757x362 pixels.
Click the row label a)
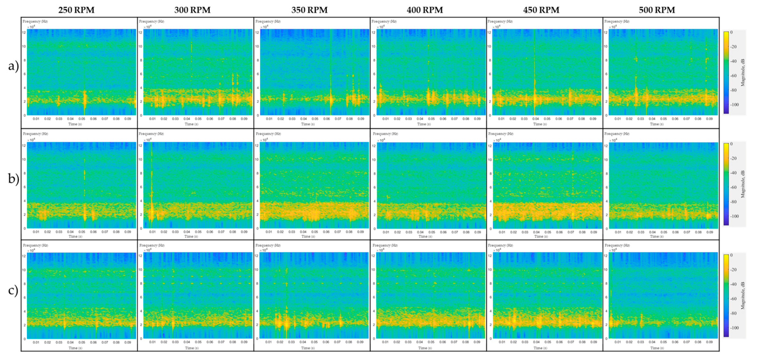click(x=13, y=66)
